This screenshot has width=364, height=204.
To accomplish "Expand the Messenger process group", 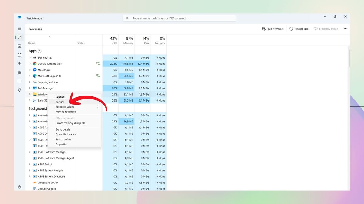I will point(30,70).
